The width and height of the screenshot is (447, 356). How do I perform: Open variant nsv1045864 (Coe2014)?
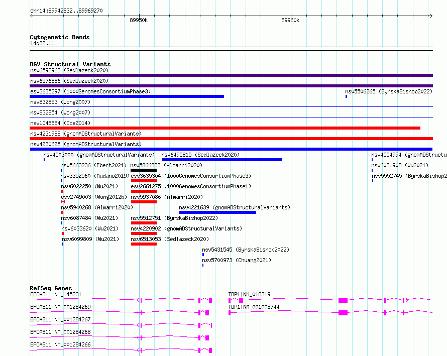pyautogui.click(x=60, y=123)
